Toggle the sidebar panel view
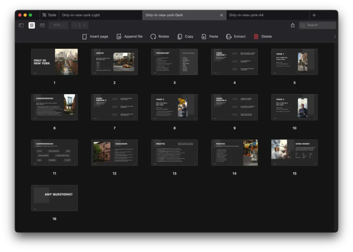 [21, 25]
